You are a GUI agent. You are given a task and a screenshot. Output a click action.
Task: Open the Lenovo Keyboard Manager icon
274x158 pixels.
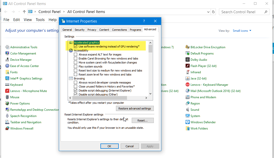click(x=188, y=85)
